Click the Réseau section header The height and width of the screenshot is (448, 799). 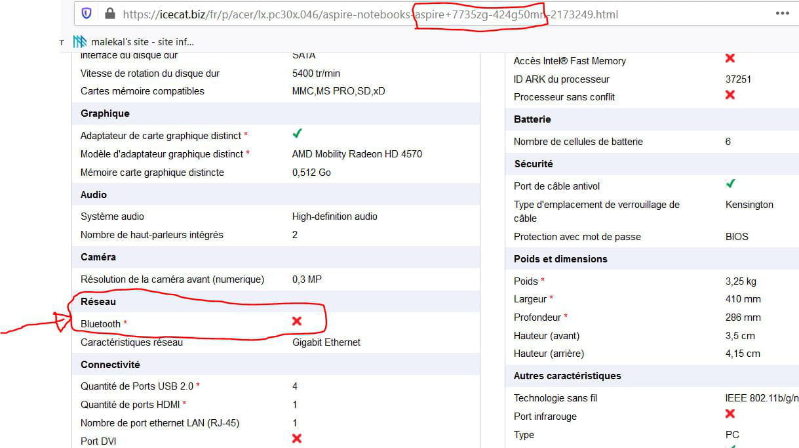[x=98, y=302]
